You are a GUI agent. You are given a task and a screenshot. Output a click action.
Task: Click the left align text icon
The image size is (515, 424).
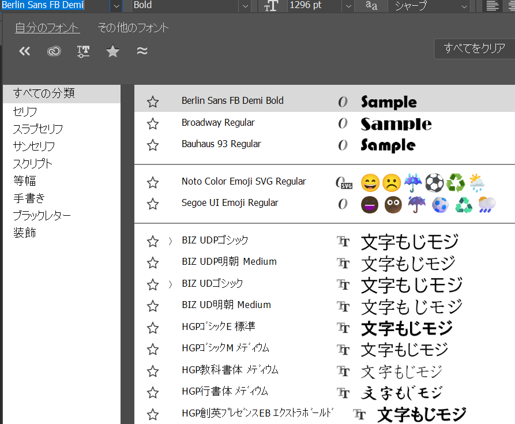pos(491,6)
